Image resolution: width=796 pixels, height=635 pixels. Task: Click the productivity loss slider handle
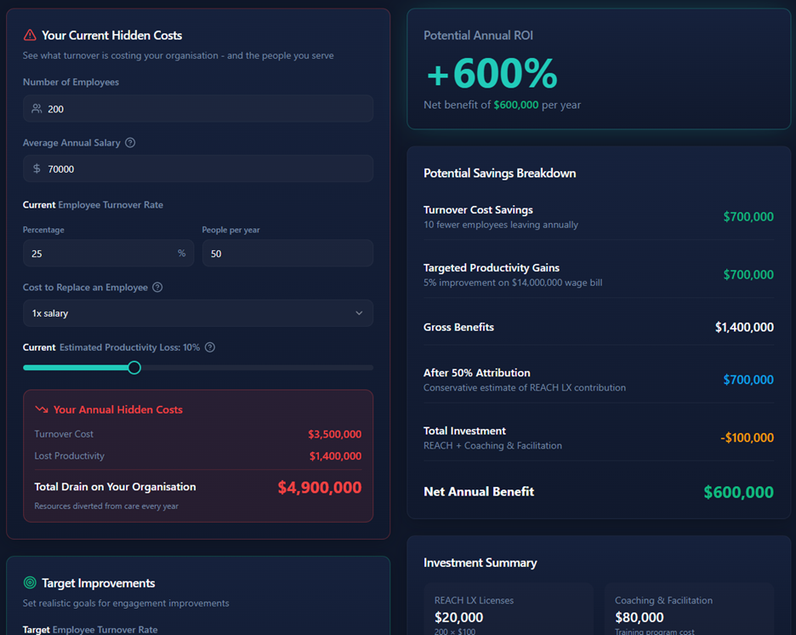[x=134, y=367]
